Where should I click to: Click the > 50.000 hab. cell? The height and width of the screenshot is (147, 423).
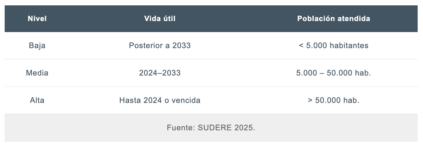coord(333,100)
